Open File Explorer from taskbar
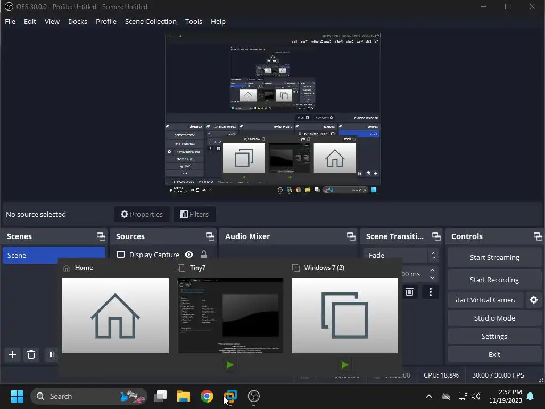This screenshot has width=545, height=409. click(x=184, y=396)
